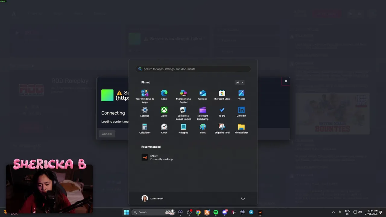Screen dimensions: 386x217
Task: Show All apps list
Action: click(x=239, y=82)
